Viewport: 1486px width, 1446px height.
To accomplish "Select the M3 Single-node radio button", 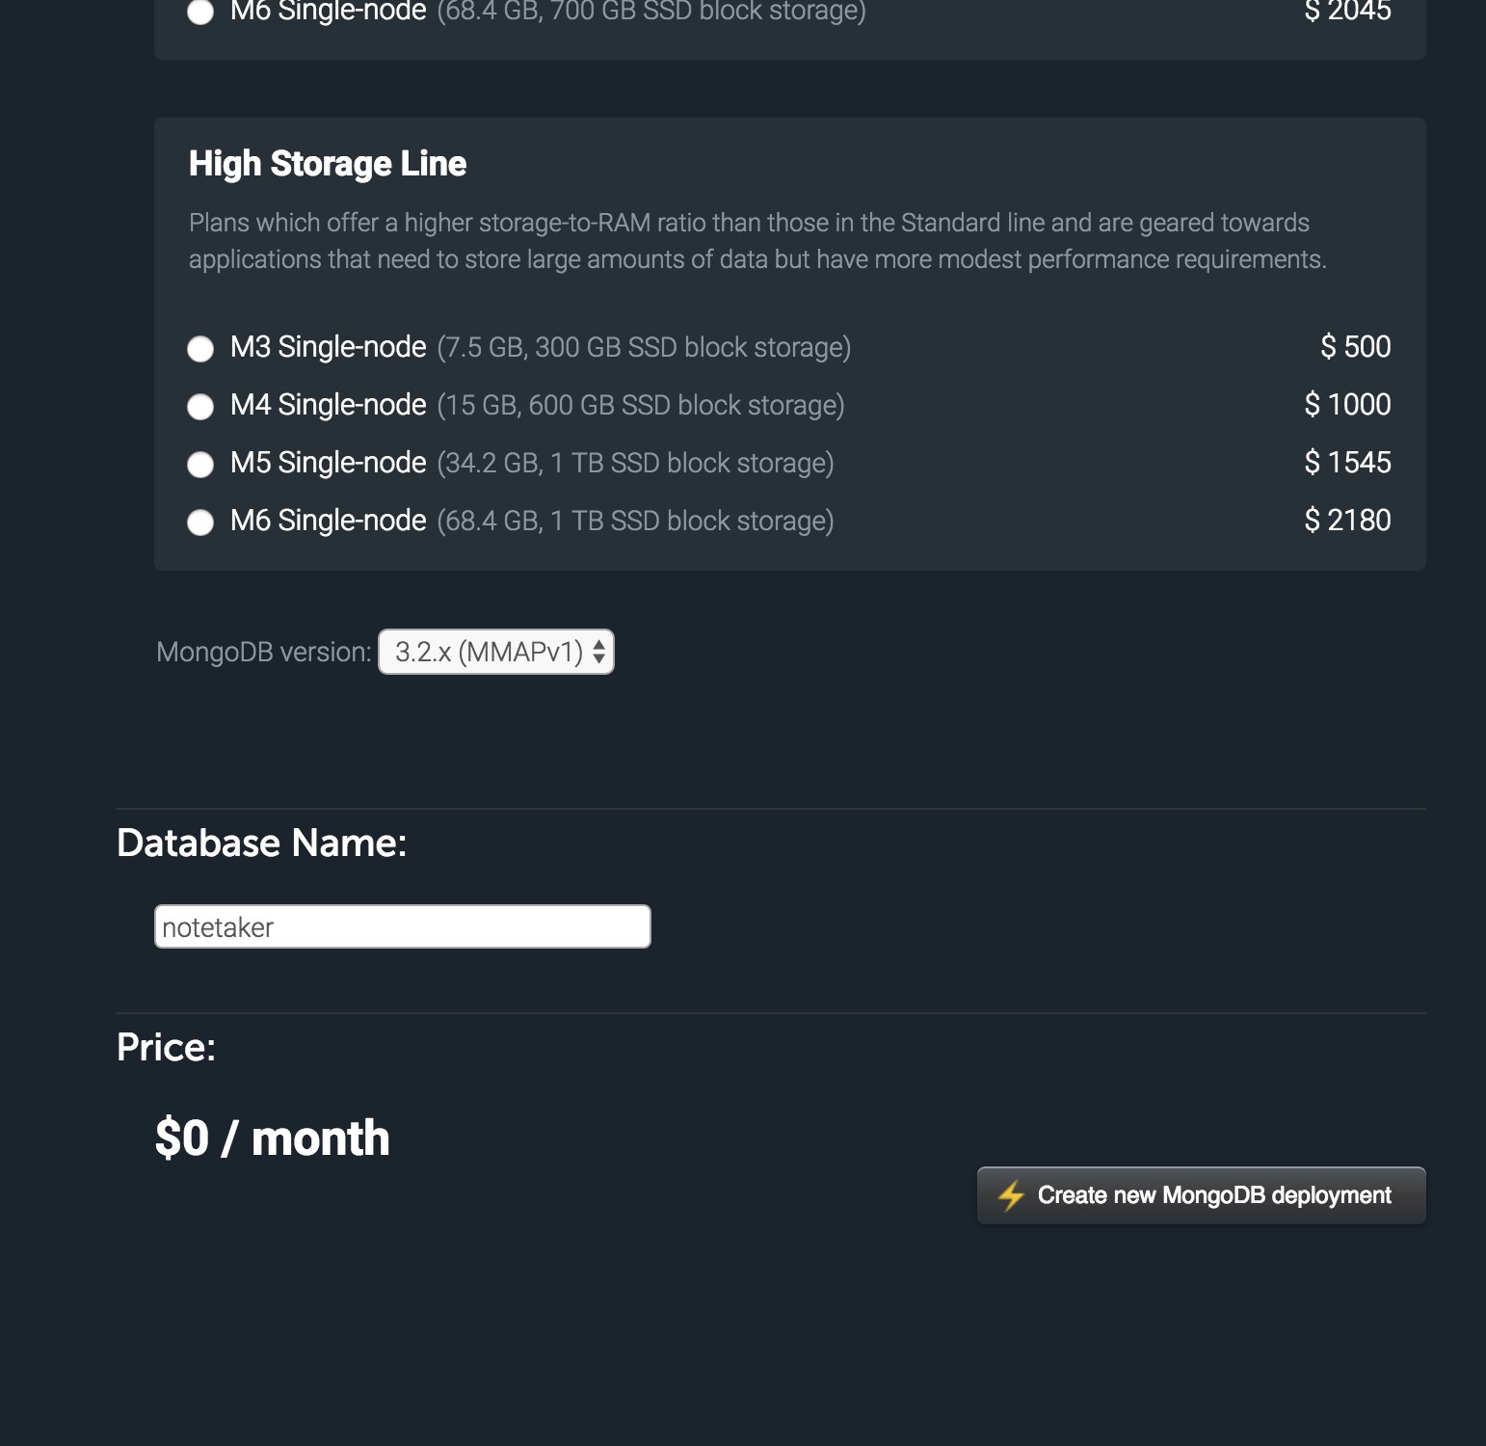I will [x=200, y=349].
